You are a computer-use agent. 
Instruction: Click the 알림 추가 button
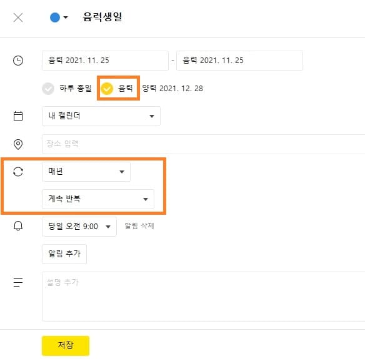coord(64,253)
